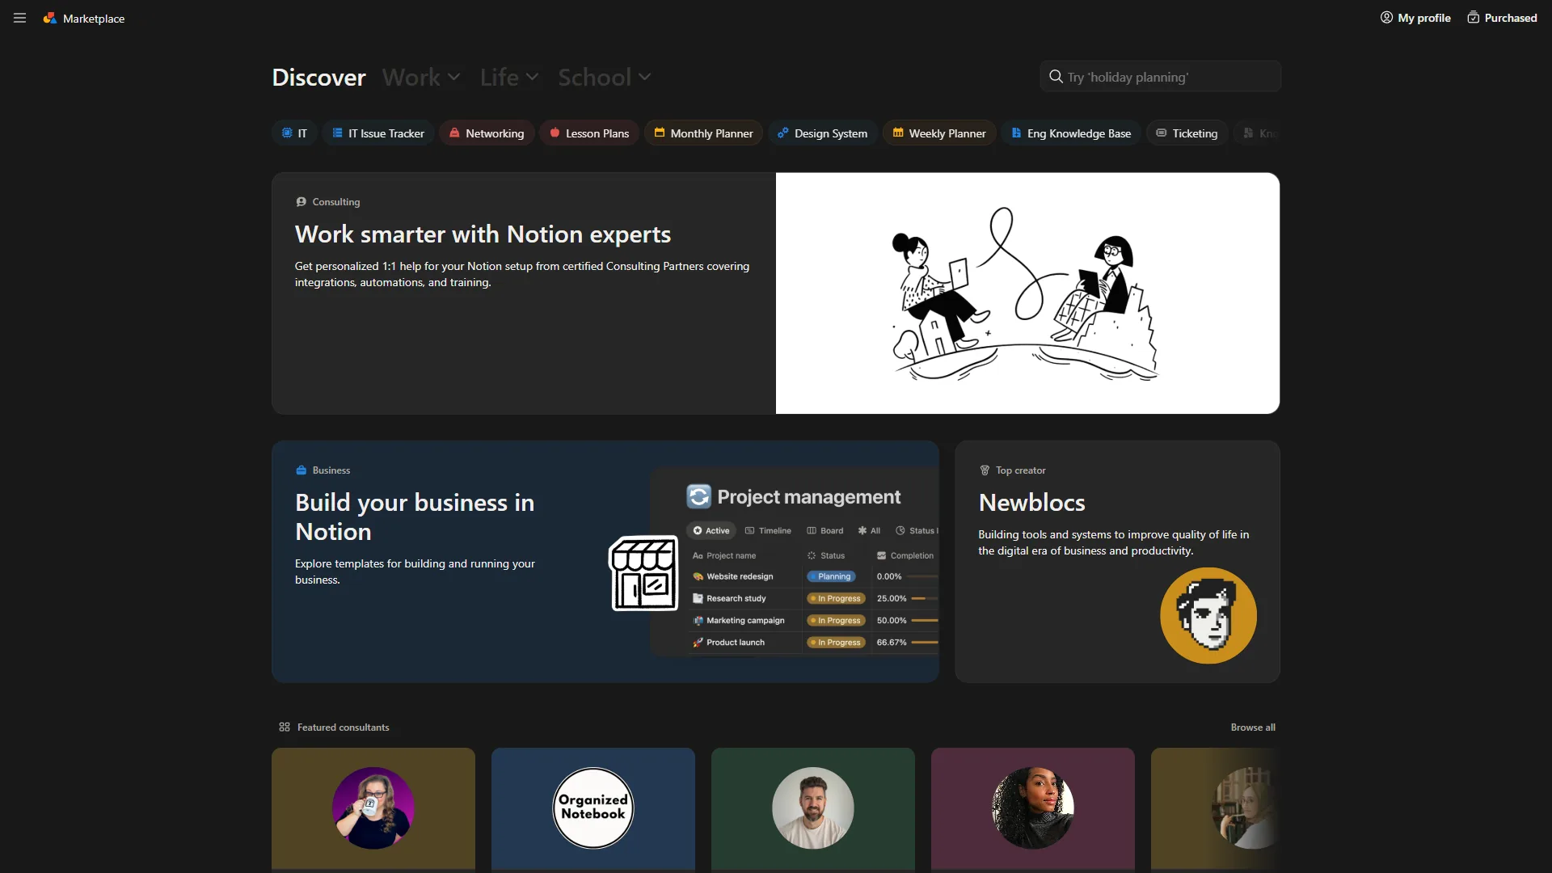Viewport: 1552px width, 873px height.
Task: Click the Project name column header
Action: (724, 556)
